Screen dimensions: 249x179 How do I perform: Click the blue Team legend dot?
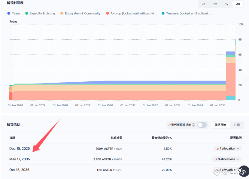[x=9, y=13]
